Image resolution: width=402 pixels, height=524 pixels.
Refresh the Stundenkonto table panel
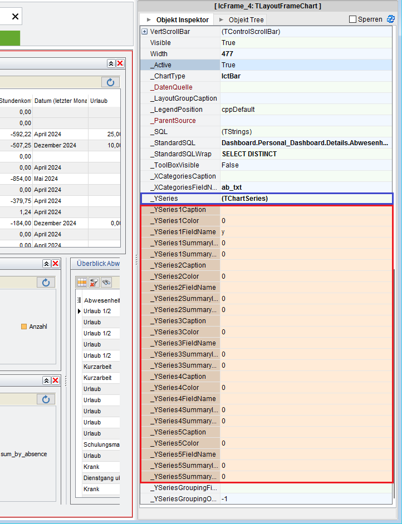coord(110,82)
